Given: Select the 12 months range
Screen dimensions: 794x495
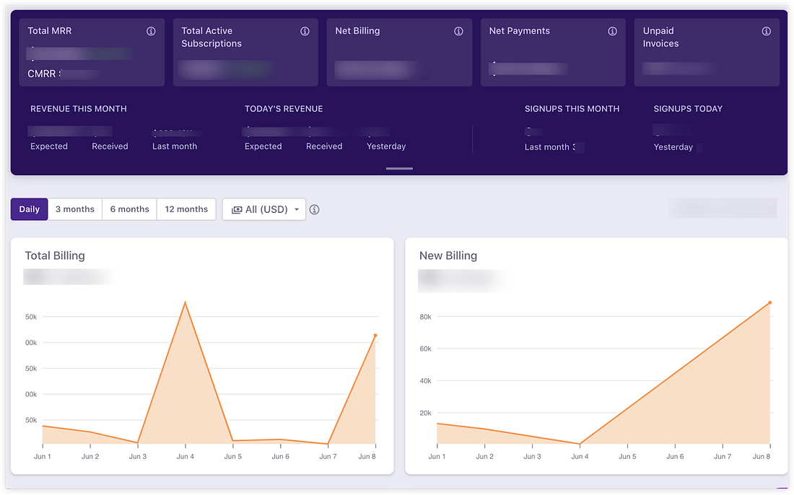Looking at the screenshot, I should point(186,209).
